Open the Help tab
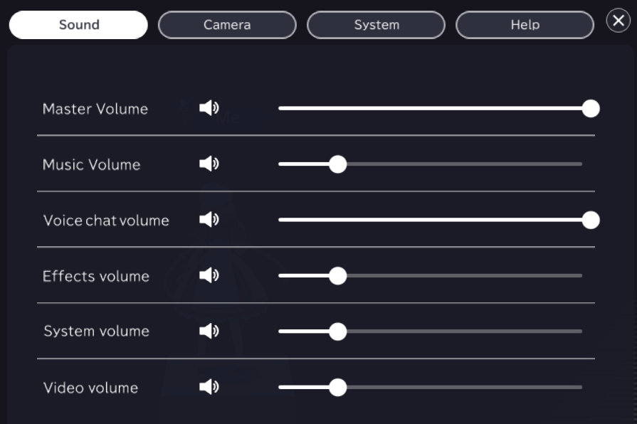Screen dimensions: 637x424 tap(525, 25)
